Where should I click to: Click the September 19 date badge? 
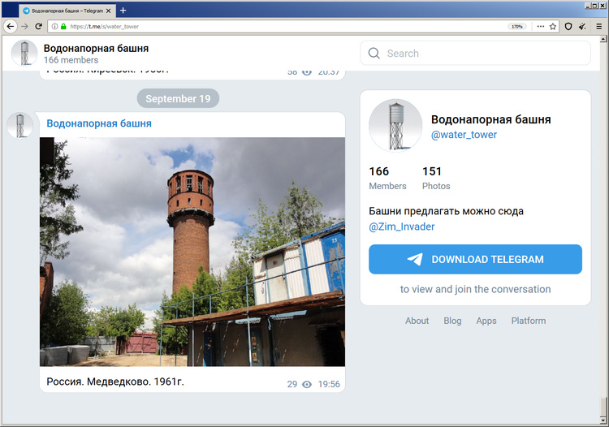(x=178, y=98)
